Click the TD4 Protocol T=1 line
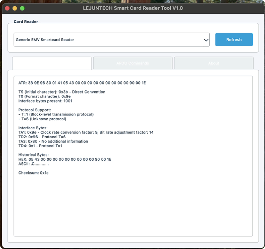This screenshot has height=249, width=265. click(40, 146)
